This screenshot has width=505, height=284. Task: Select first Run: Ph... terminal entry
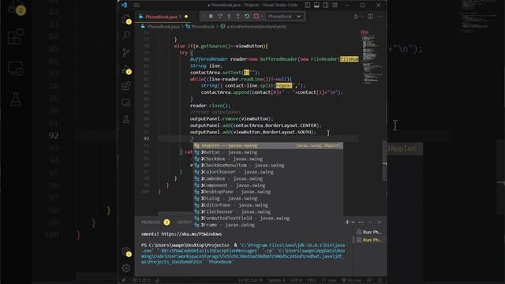click(369, 232)
